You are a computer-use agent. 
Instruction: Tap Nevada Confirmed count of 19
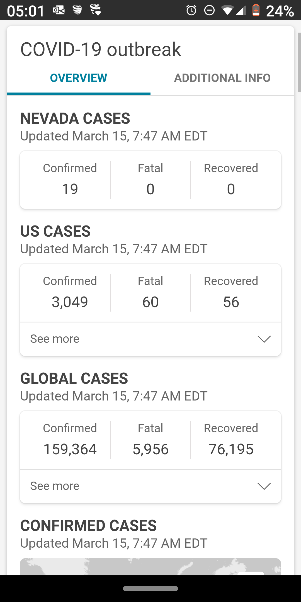click(x=70, y=189)
